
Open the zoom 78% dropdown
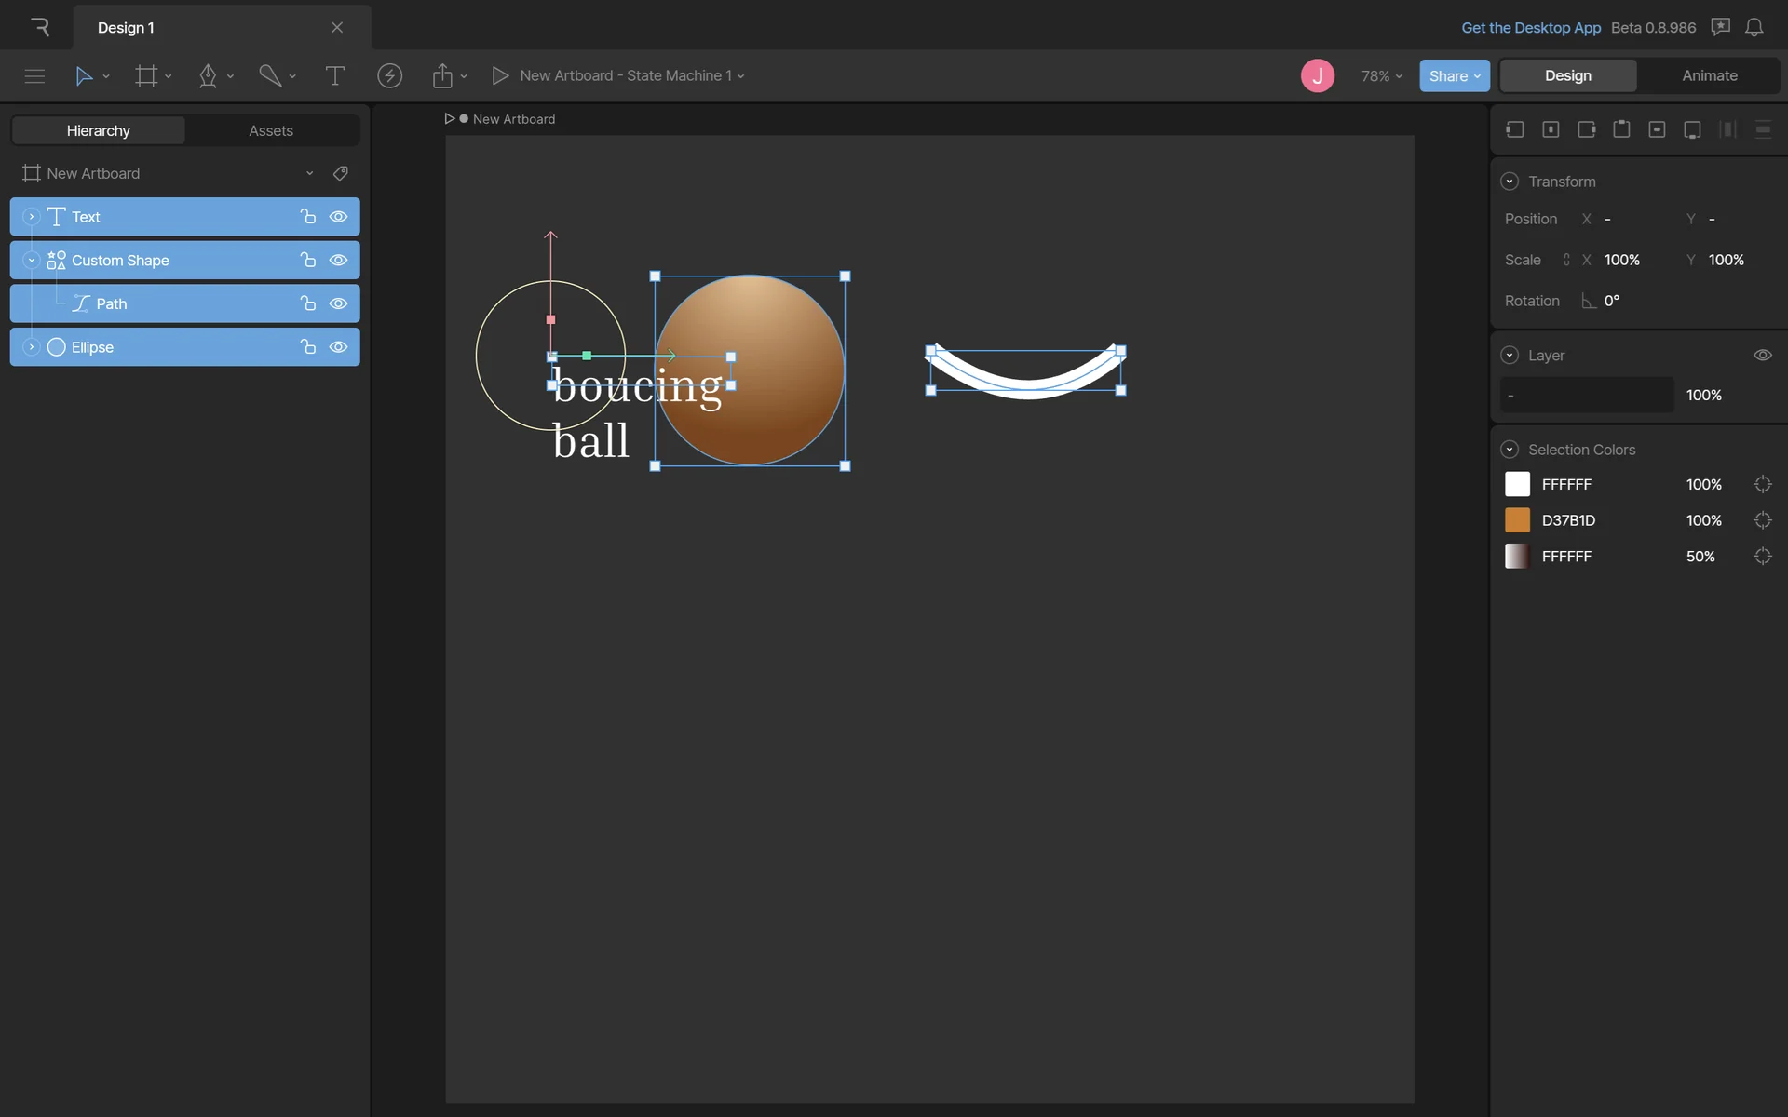[1381, 76]
